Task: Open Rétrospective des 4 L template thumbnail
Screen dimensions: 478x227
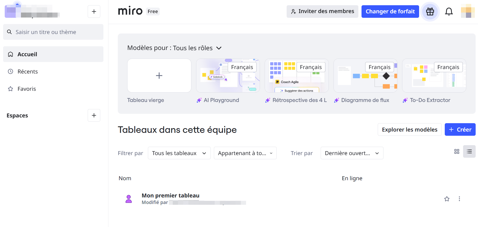Action: tap(297, 76)
